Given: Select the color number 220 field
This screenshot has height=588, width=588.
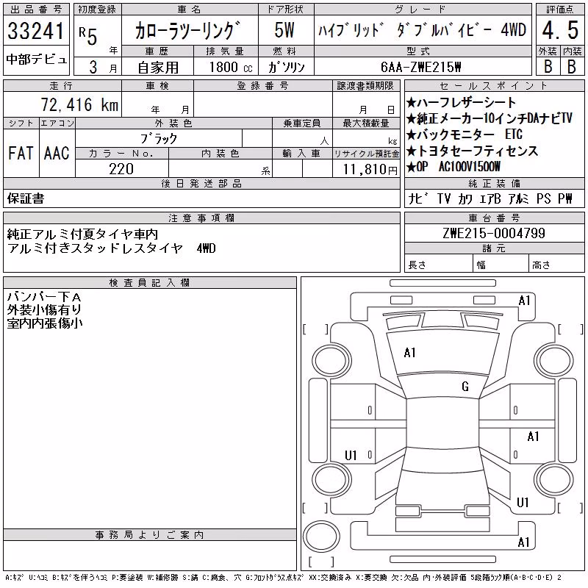Looking at the screenshot, I should coord(122,168).
